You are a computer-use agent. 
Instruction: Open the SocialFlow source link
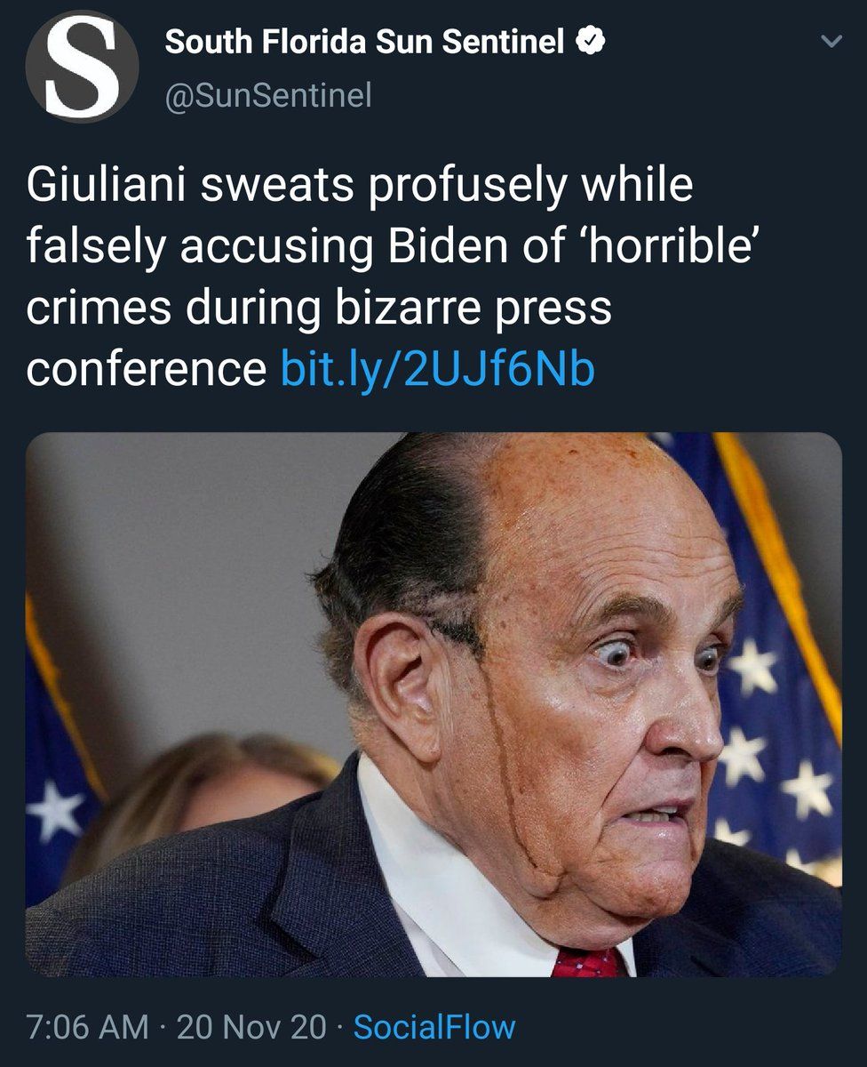[434, 1027]
